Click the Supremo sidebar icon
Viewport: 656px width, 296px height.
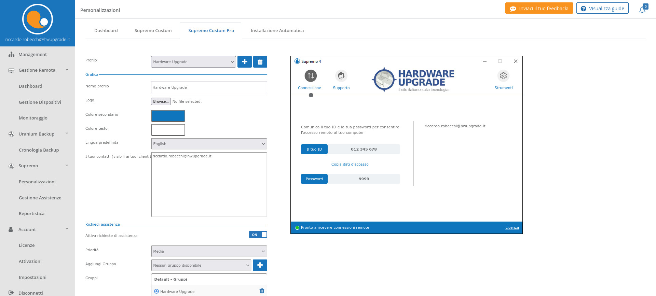[x=11, y=166]
